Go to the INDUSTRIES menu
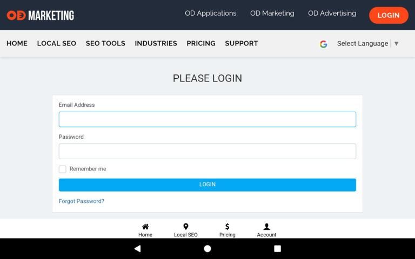This screenshot has width=415, height=259. (x=156, y=43)
